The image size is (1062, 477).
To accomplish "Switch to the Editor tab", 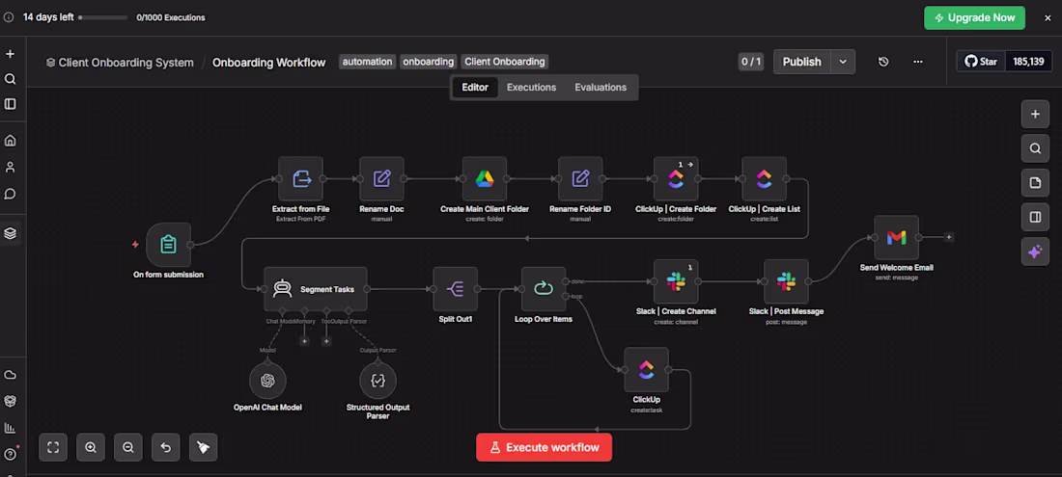I will 475,87.
